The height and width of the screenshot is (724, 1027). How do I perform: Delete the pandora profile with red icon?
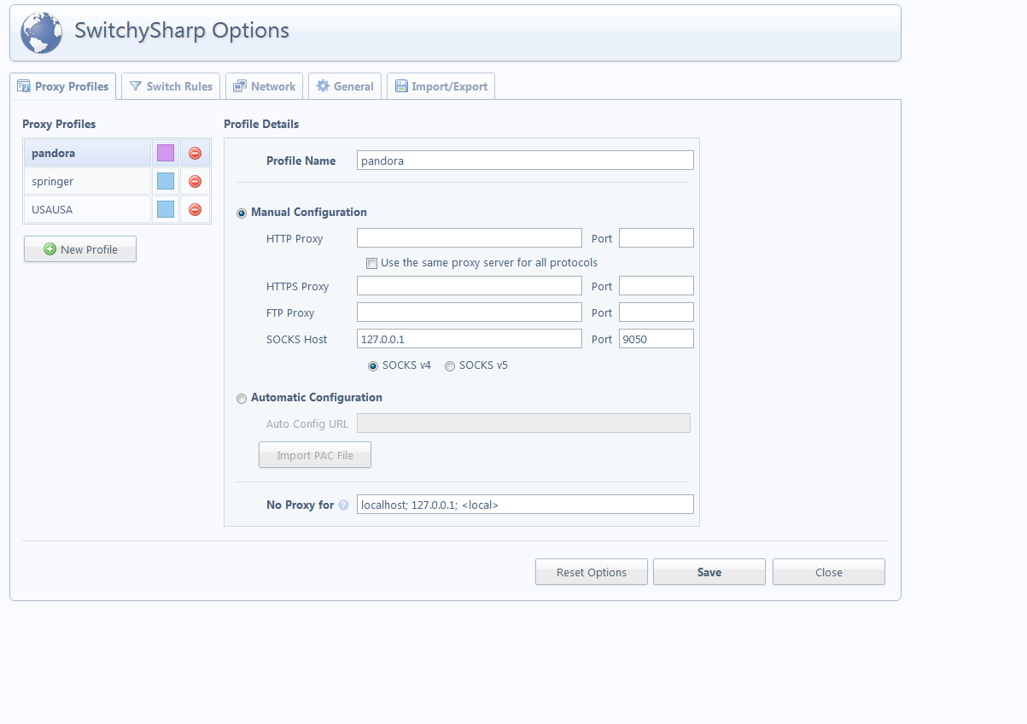(195, 154)
